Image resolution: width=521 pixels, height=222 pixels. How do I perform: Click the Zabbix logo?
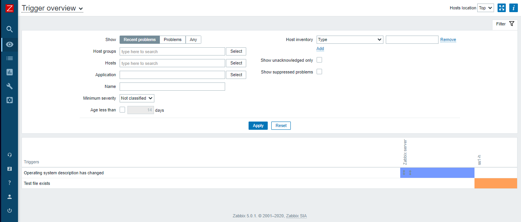coord(10,8)
